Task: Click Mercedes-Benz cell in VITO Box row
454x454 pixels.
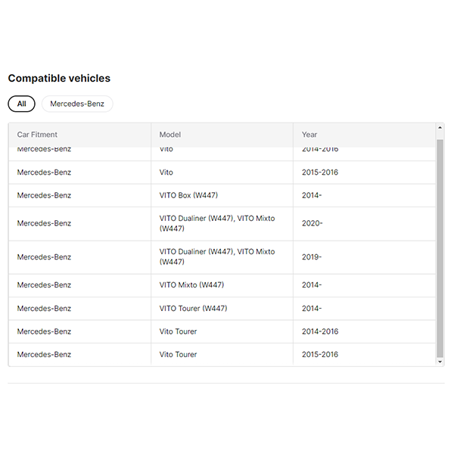Action: [x=44, y=195]
